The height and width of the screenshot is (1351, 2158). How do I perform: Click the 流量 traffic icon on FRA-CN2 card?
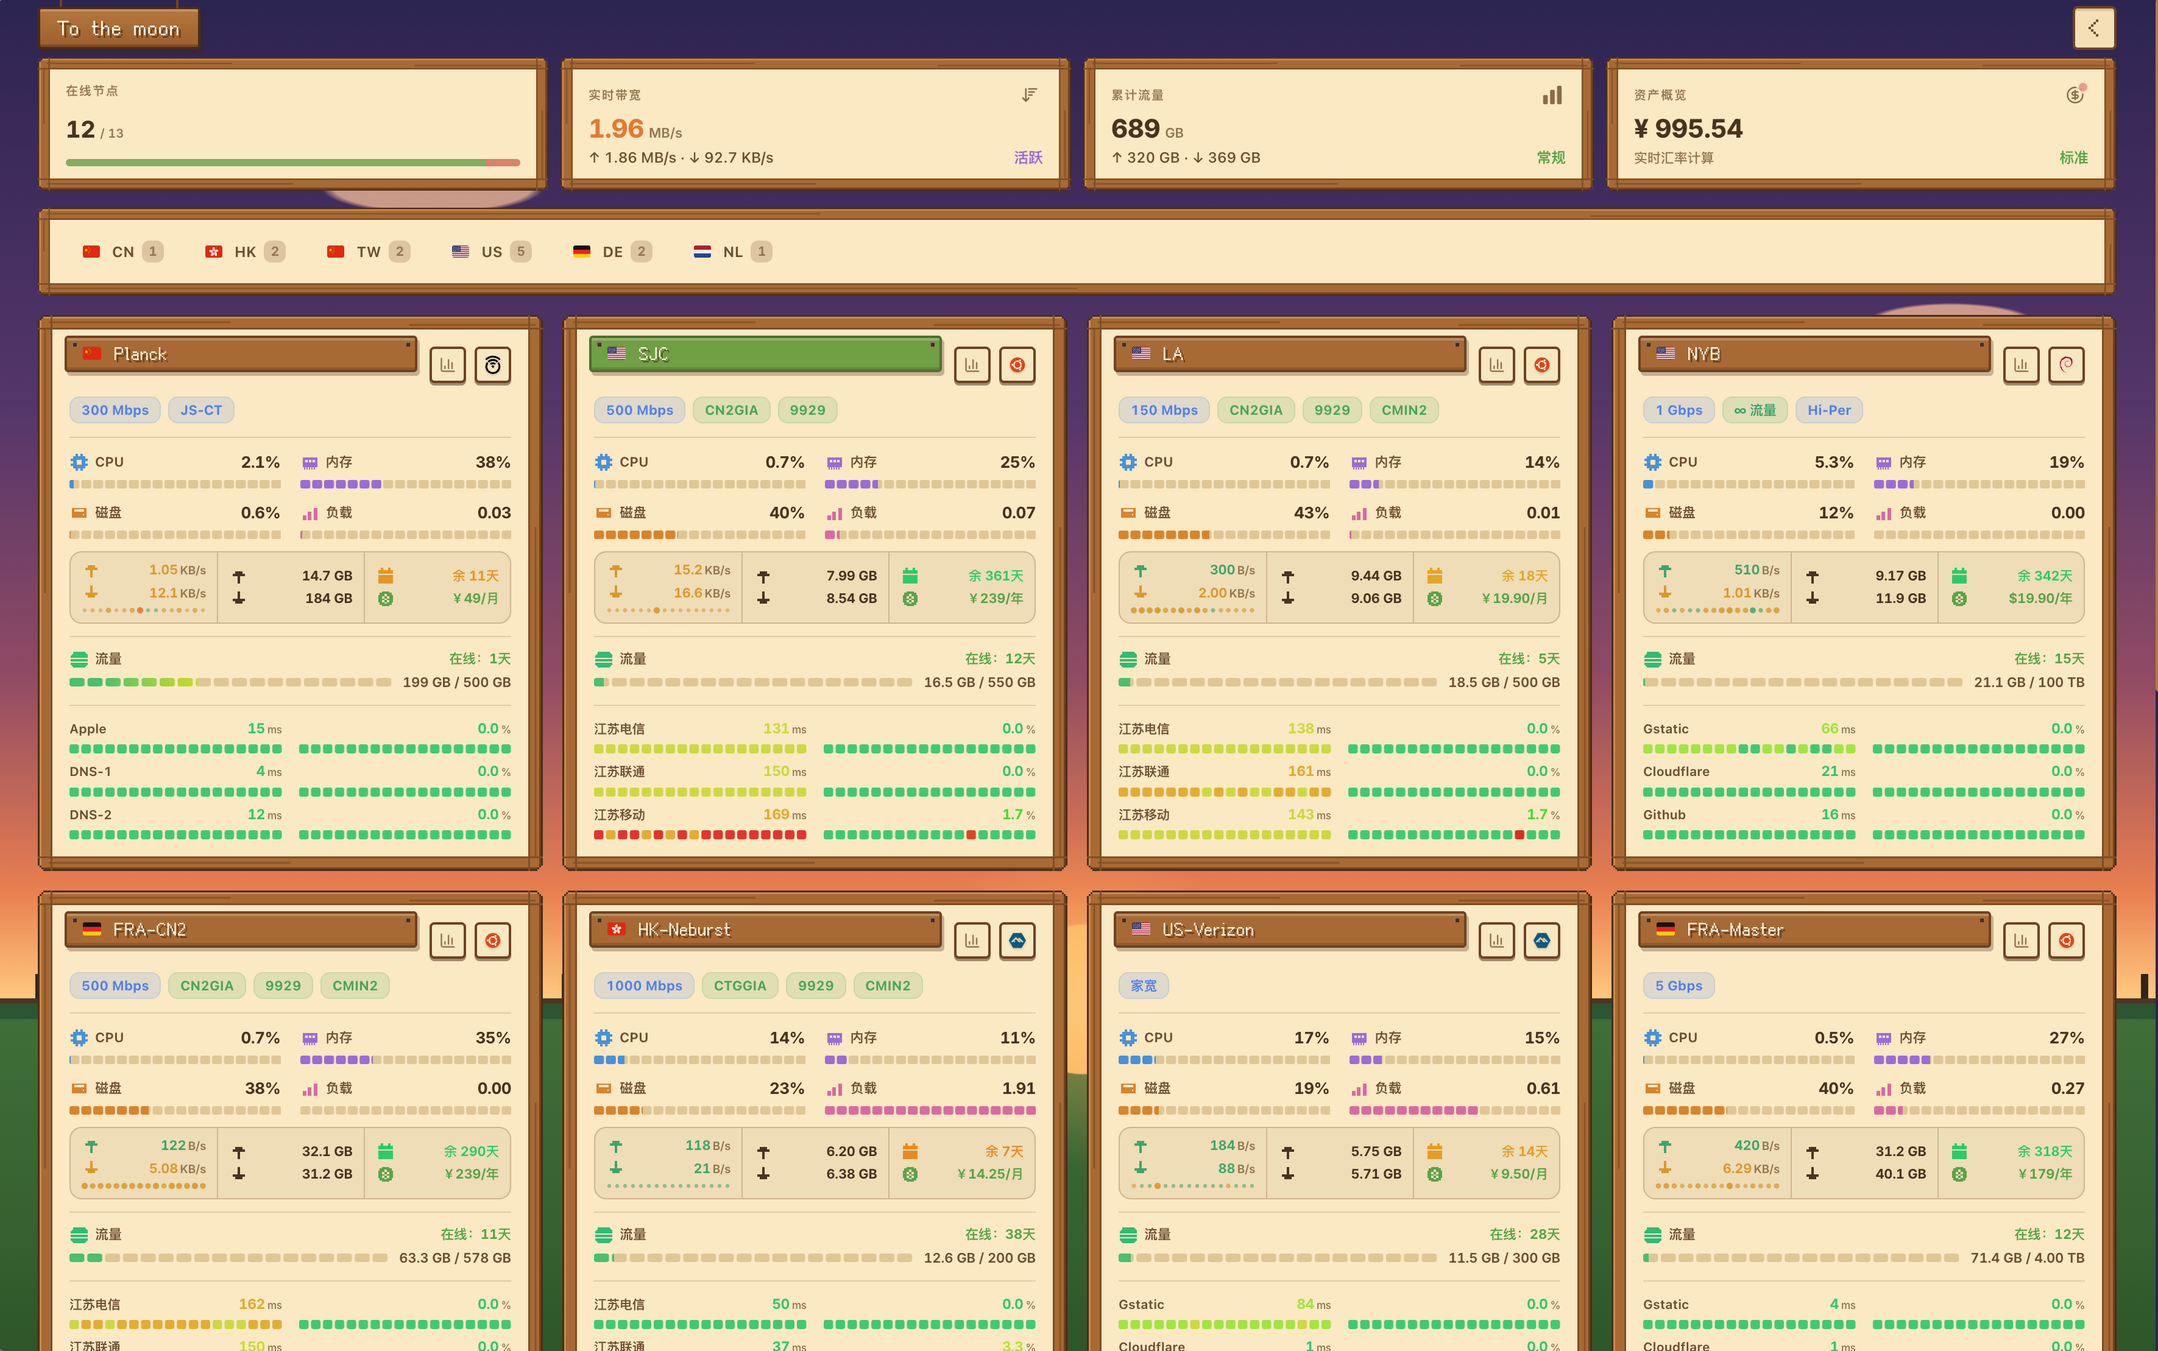pyautogui.click(x=79, y=1234)
